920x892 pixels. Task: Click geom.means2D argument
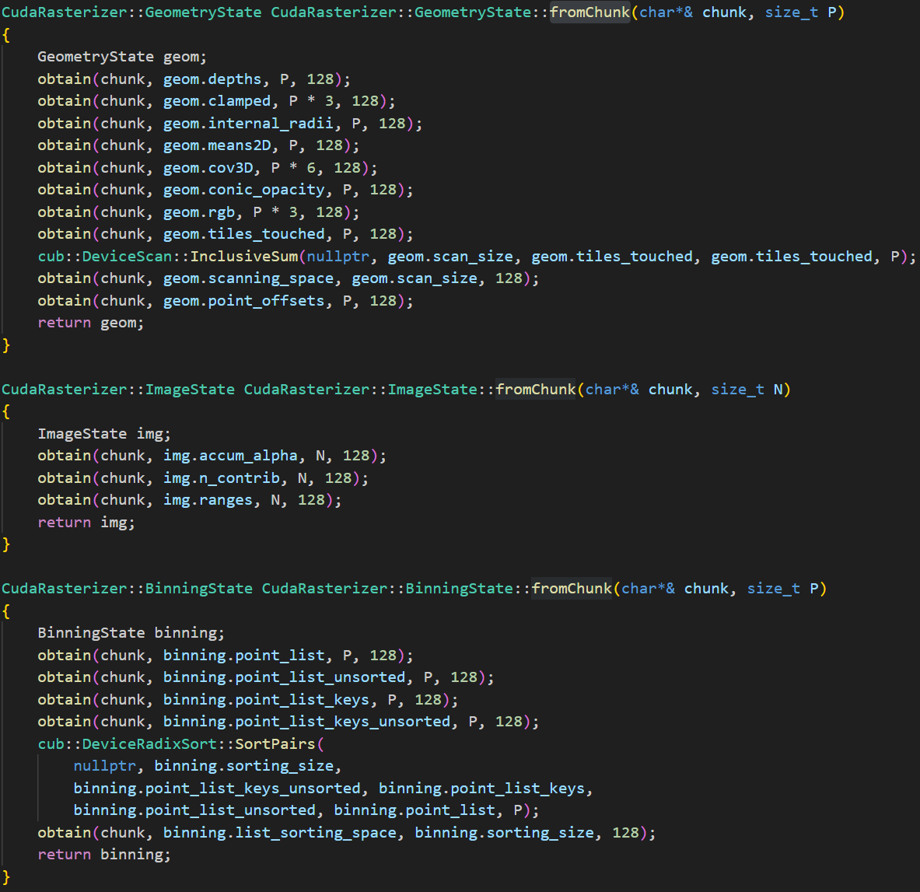pyautogui.click(x=216, y=145)
